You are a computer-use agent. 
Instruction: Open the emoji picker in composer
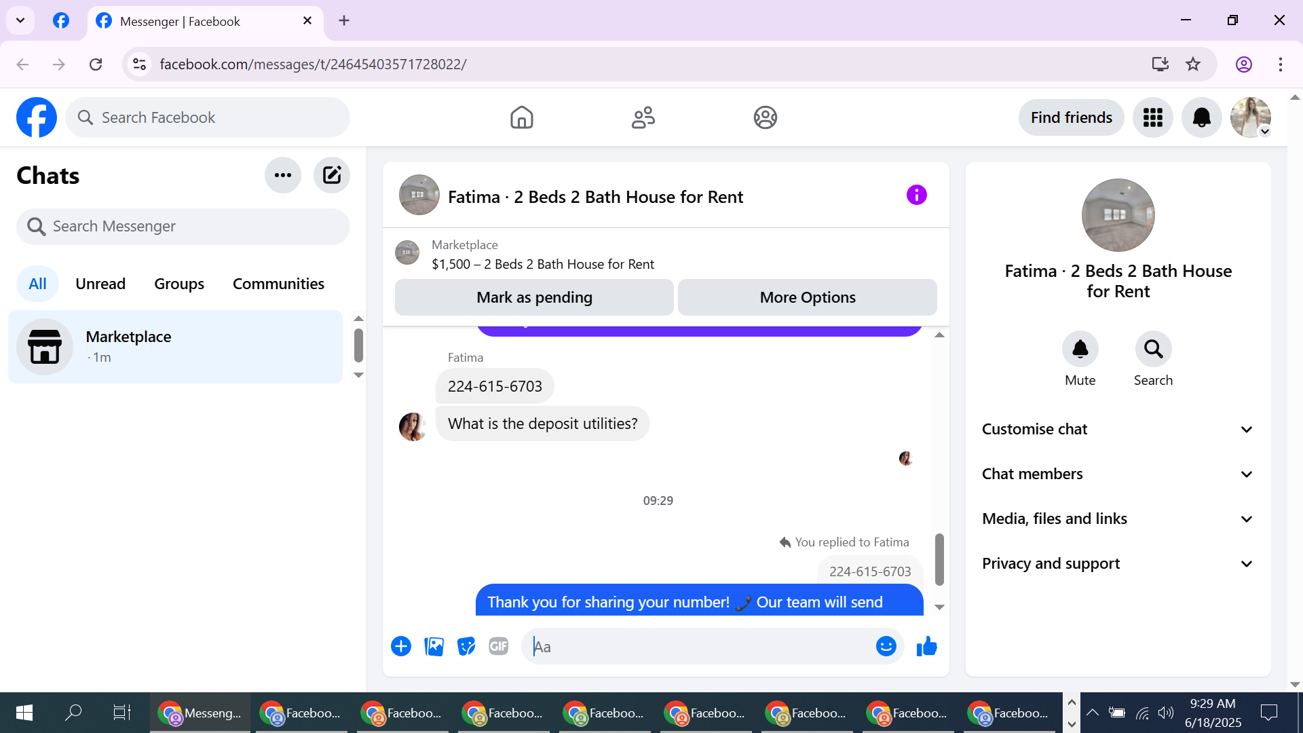coord(886,646)
